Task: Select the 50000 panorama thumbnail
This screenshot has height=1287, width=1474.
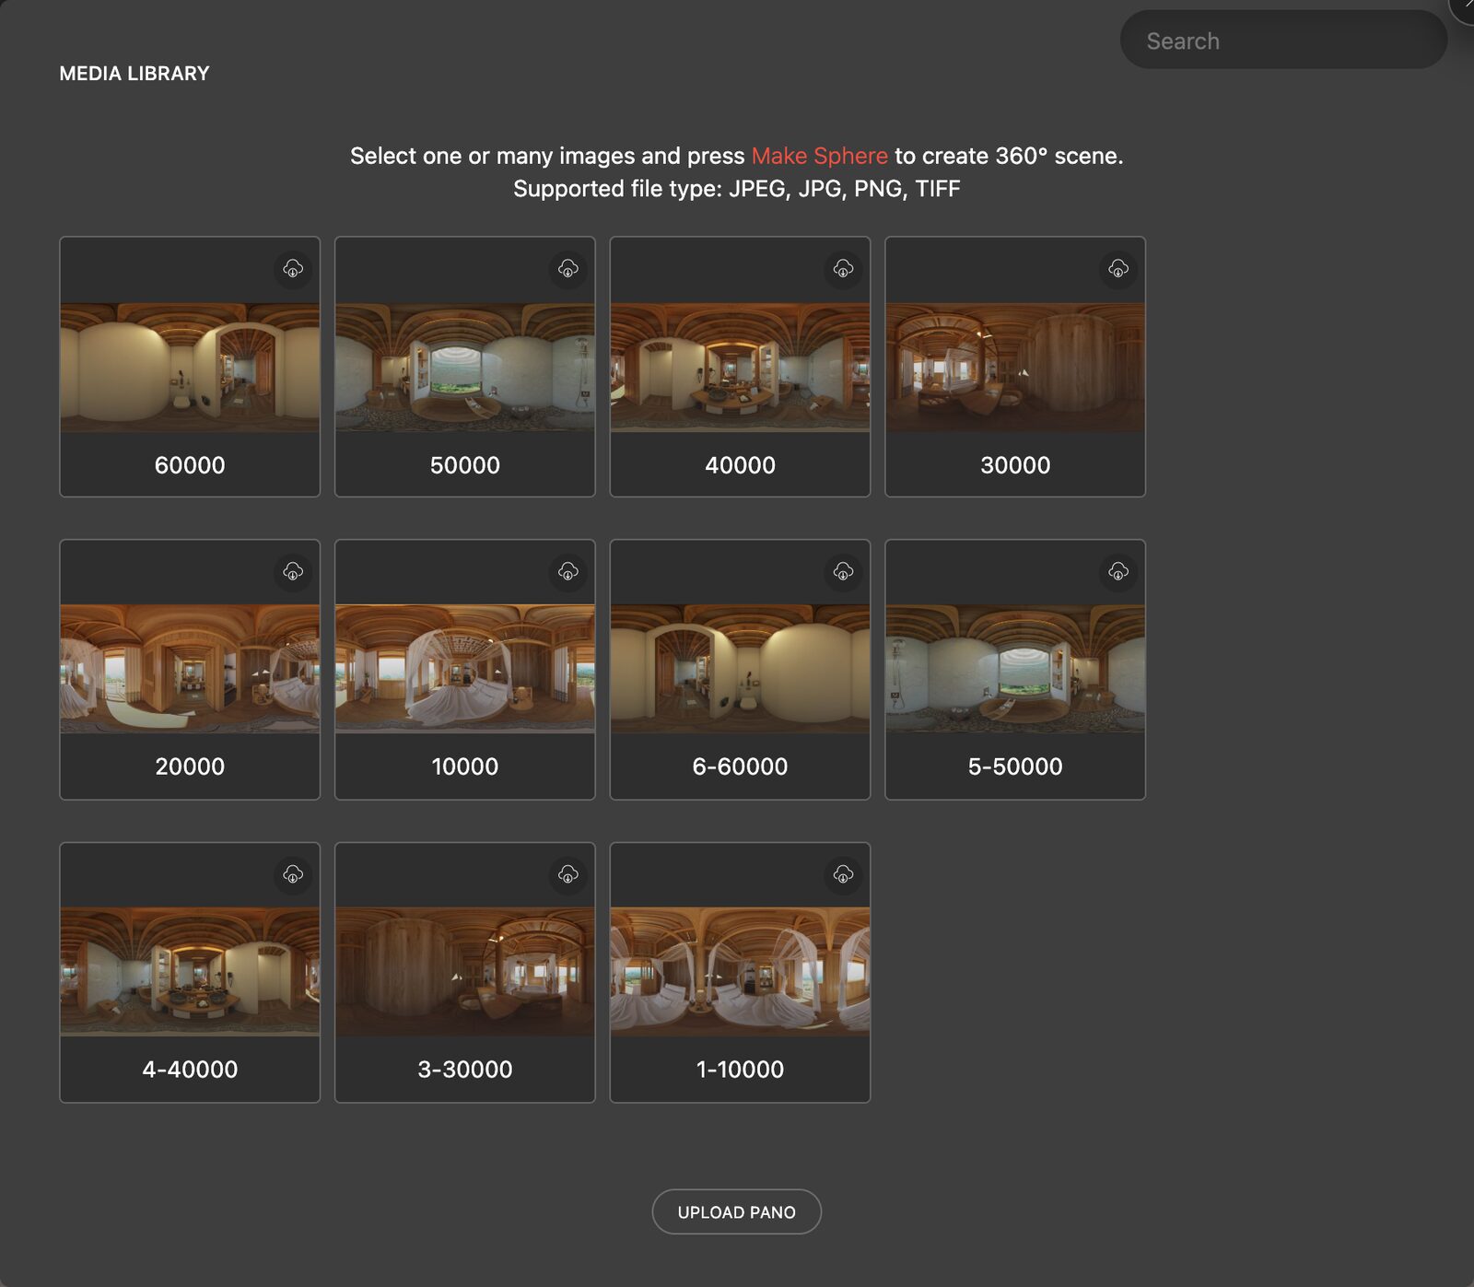Action: click(465, 368)
